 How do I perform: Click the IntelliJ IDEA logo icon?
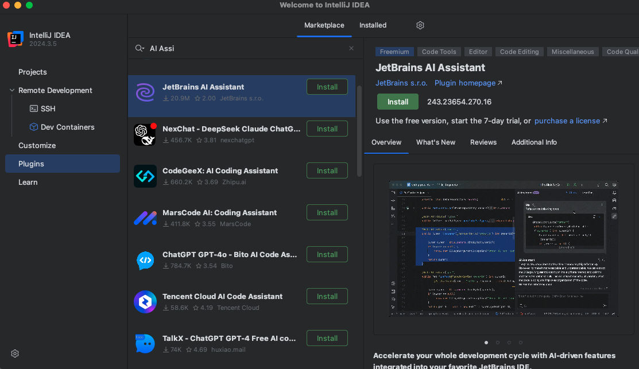pyautogui.click(x=15, y=38)
